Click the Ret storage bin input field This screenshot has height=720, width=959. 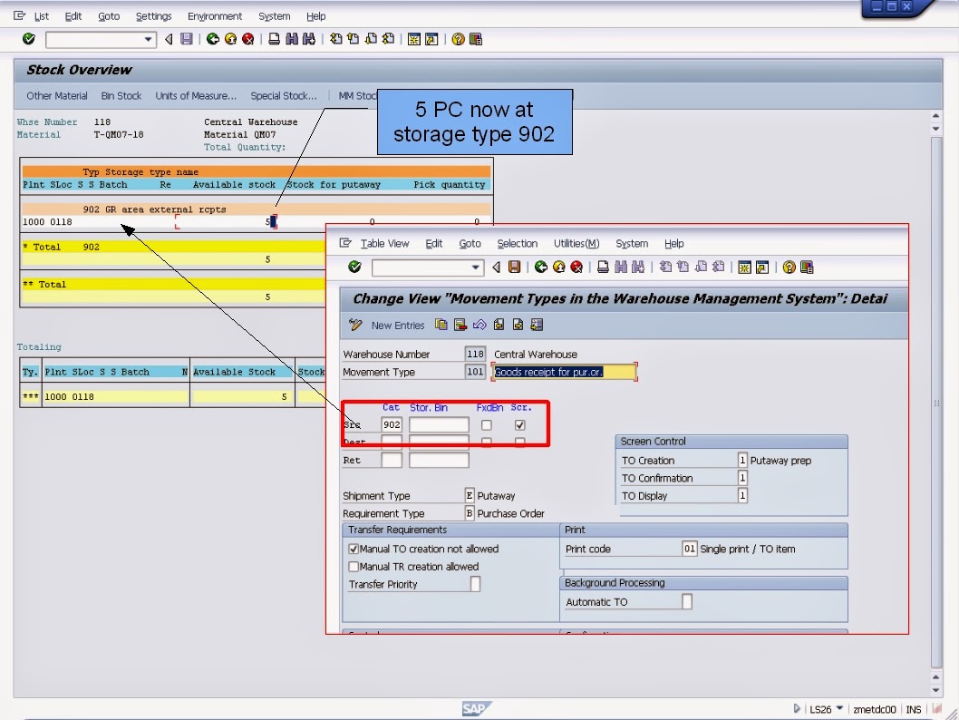coord(439,460)
